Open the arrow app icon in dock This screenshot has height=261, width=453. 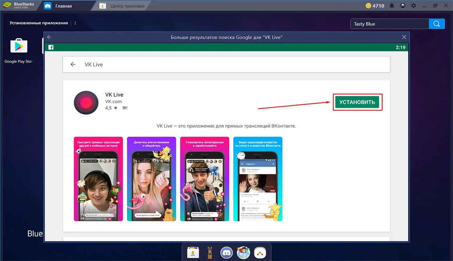coord(260,252)
